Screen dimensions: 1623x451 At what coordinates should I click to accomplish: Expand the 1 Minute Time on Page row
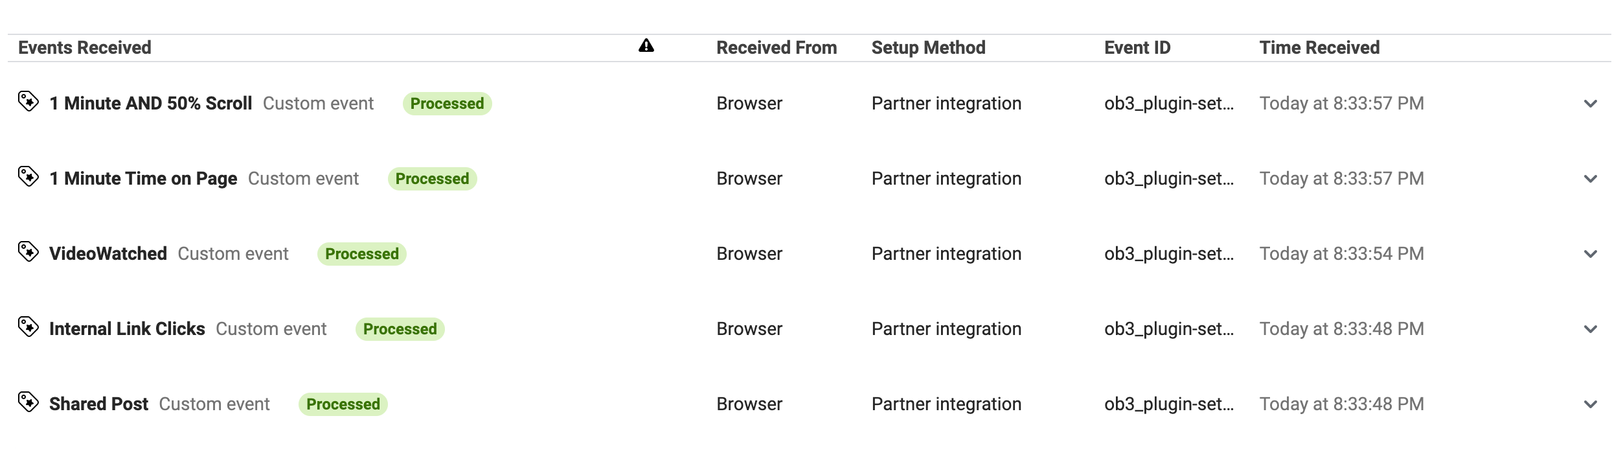click(x=1590, y=179)
